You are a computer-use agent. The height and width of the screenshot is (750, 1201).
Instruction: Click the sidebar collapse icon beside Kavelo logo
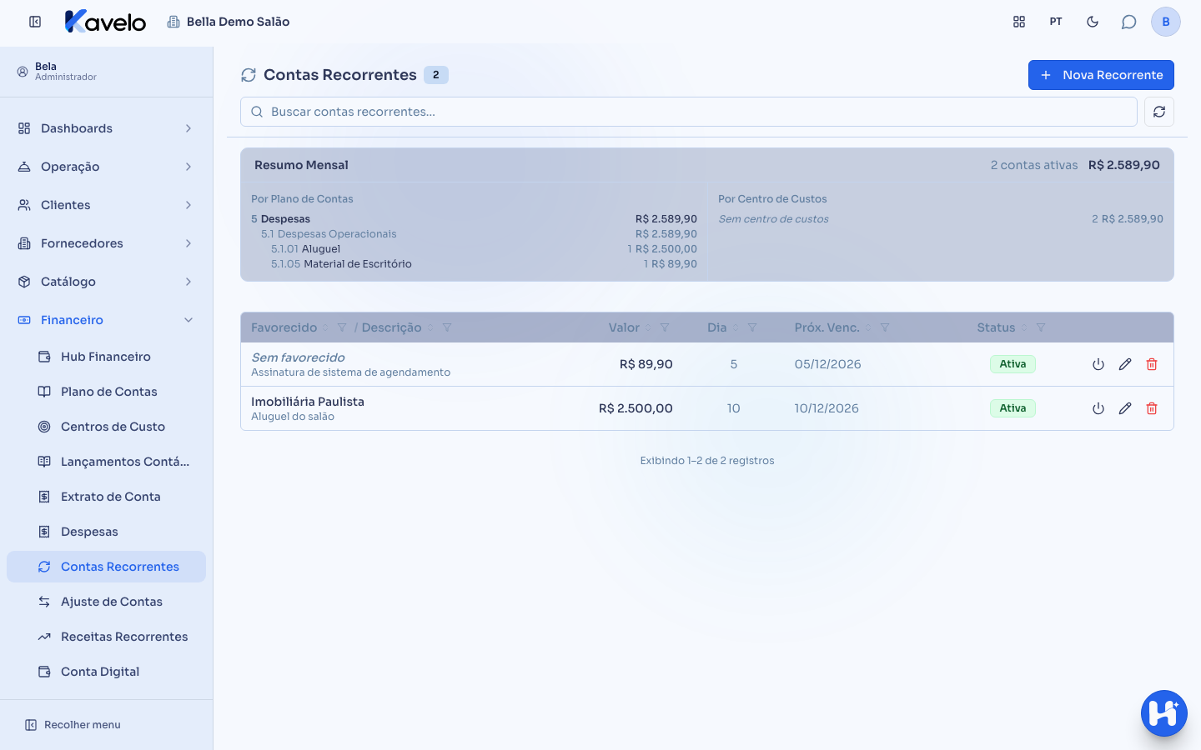click(x=35, y=22)
